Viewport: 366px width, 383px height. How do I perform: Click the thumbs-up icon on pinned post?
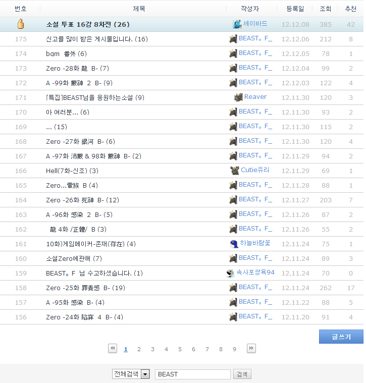click(x=21, y=24)
